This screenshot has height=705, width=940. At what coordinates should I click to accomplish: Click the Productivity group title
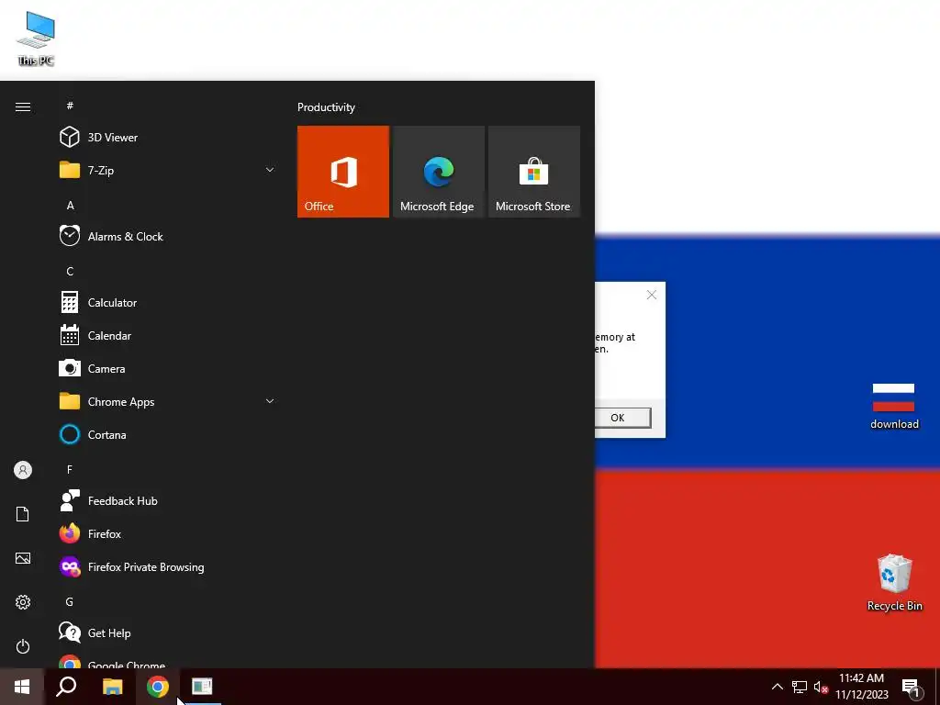click(326, 107)
